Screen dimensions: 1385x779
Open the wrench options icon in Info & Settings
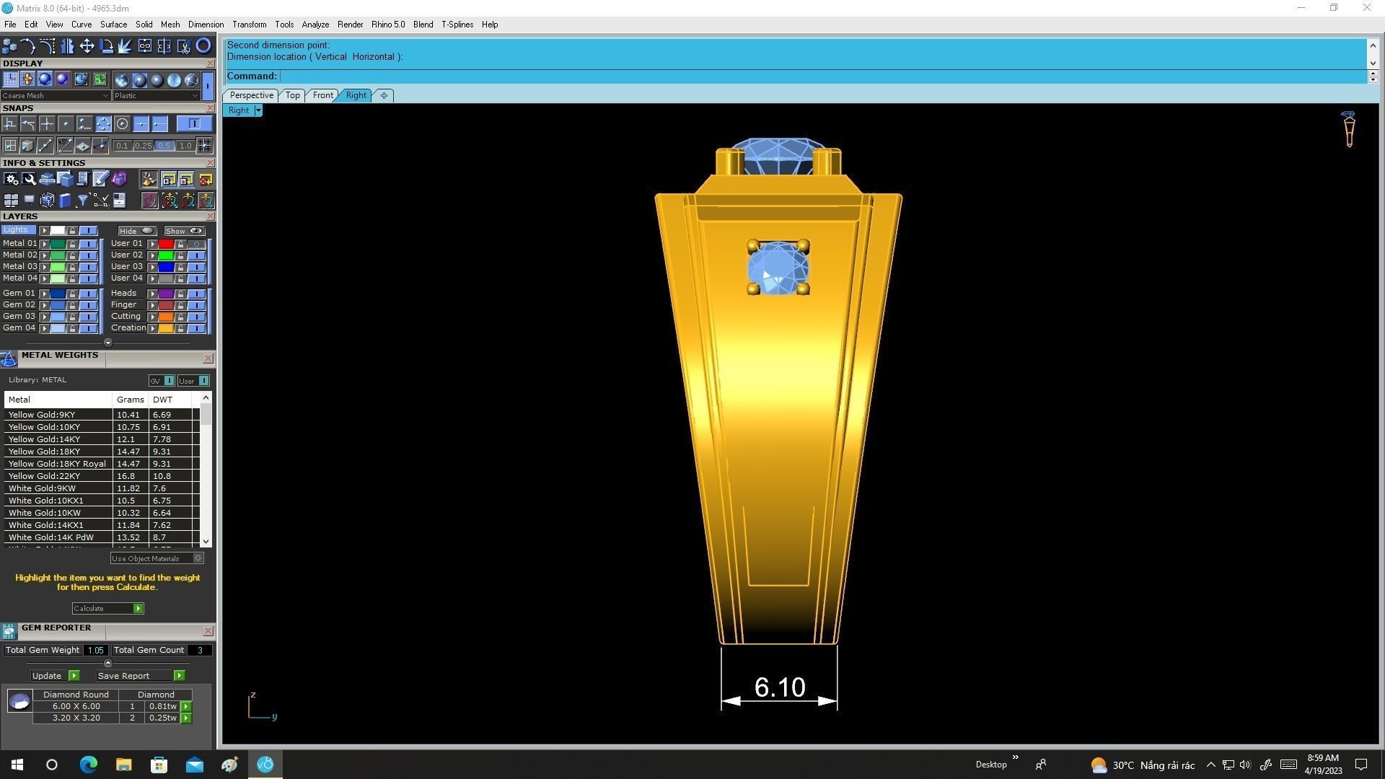click(x=29, y=180)
